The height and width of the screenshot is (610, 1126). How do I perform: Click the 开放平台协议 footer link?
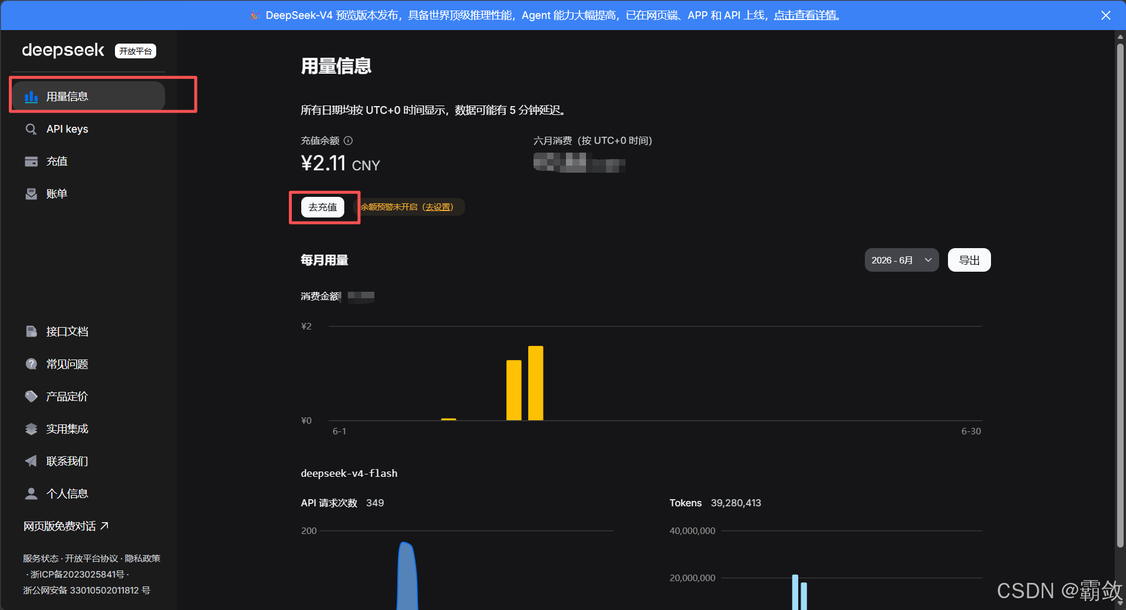[91, 558]
